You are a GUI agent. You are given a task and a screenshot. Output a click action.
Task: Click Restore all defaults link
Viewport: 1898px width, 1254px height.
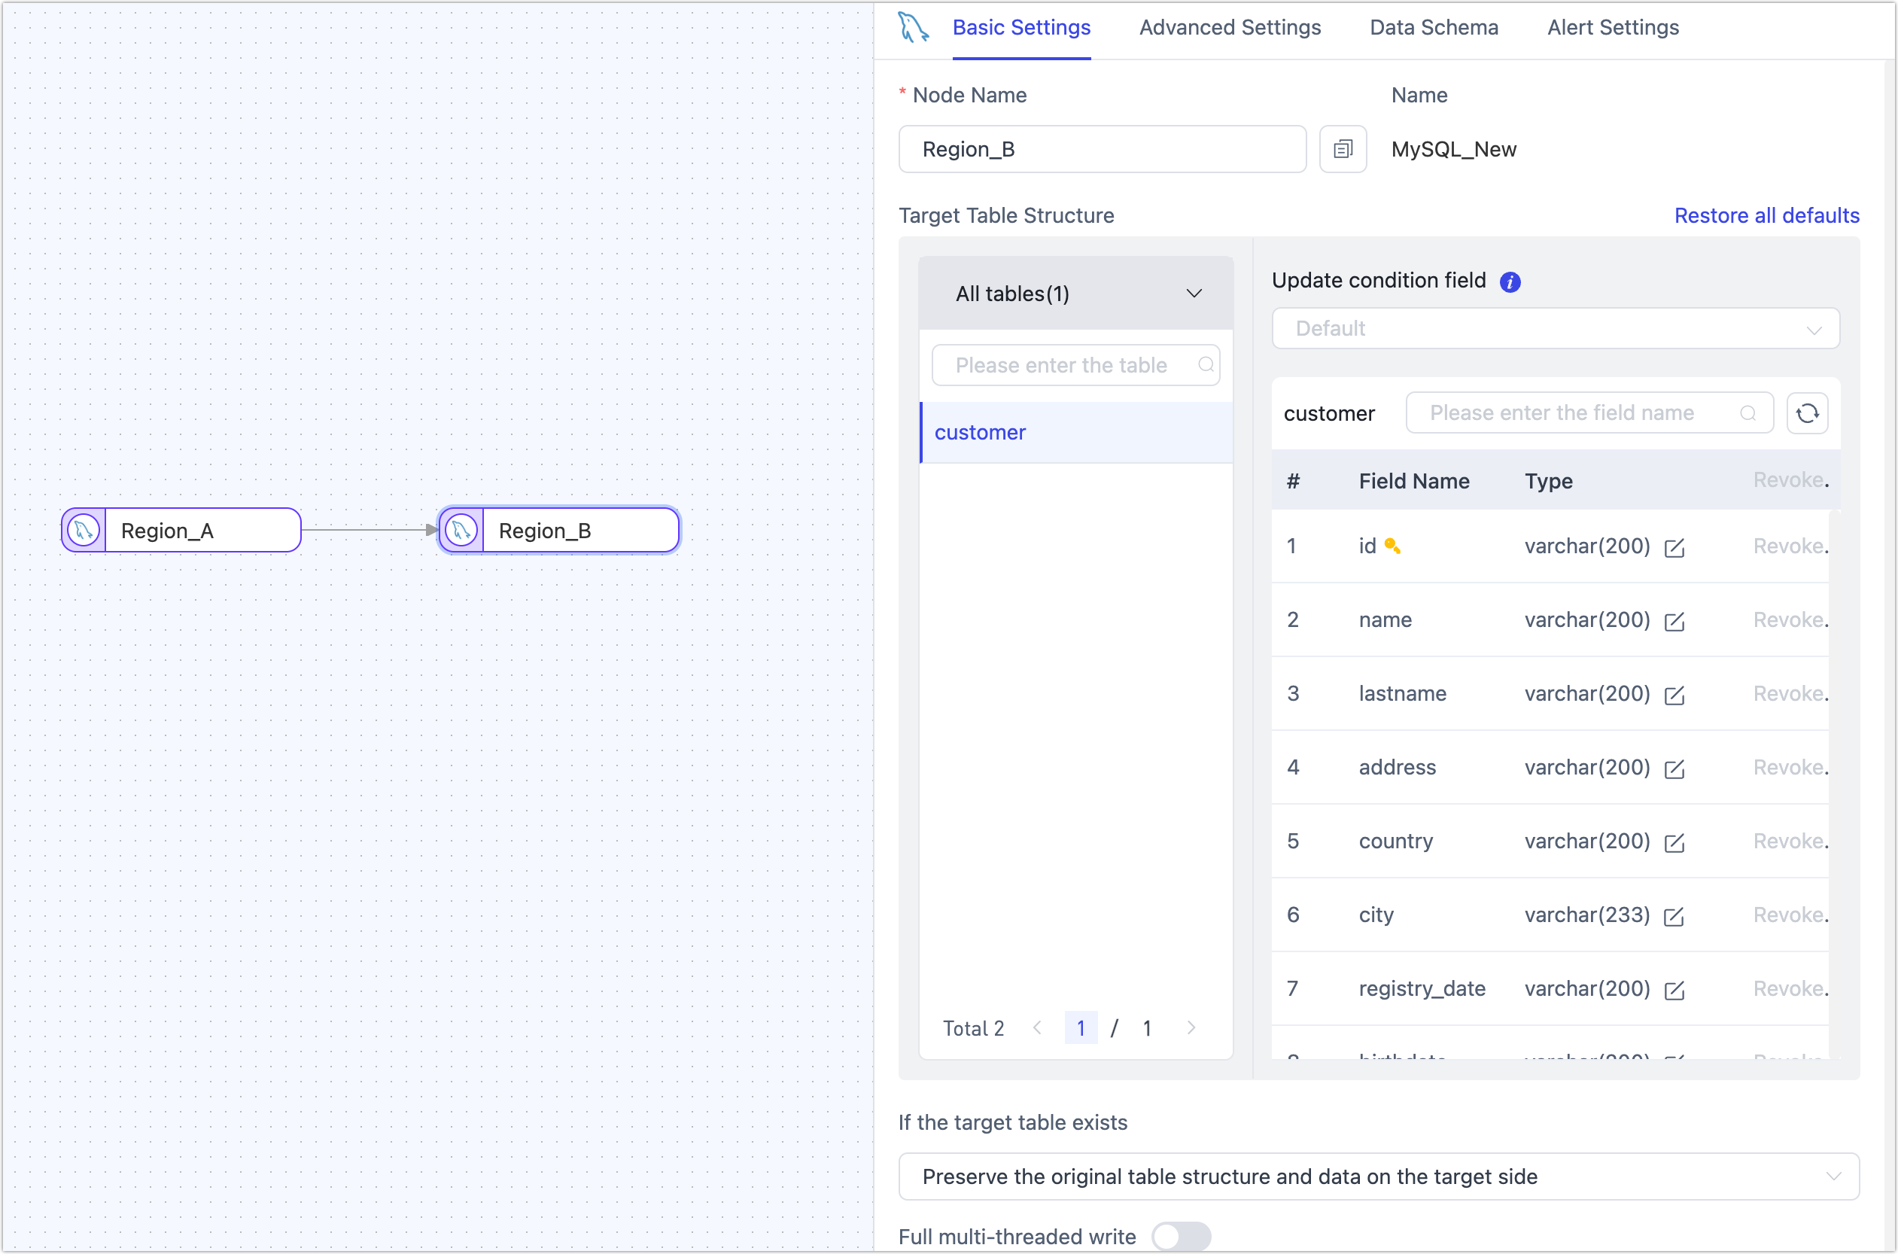click(1766, 216)
